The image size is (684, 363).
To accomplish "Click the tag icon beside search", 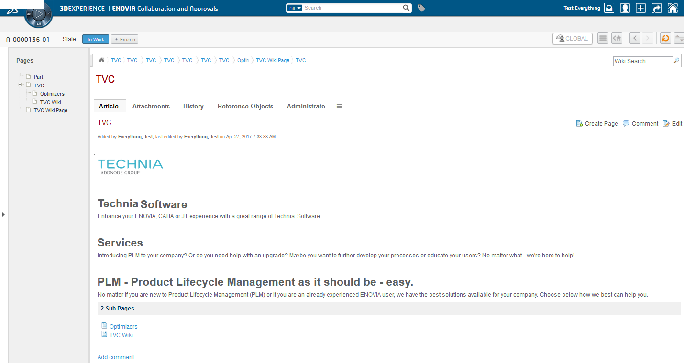I will pos(421,8).
